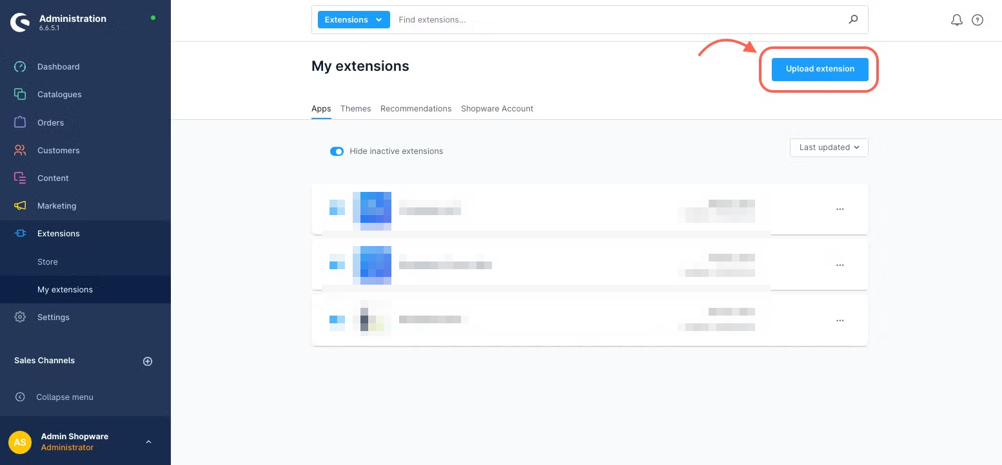Open the three-dot menu of the middle extension
Image resolution: width=1002 pixels, height=465 pixels.
coord(840,265)
